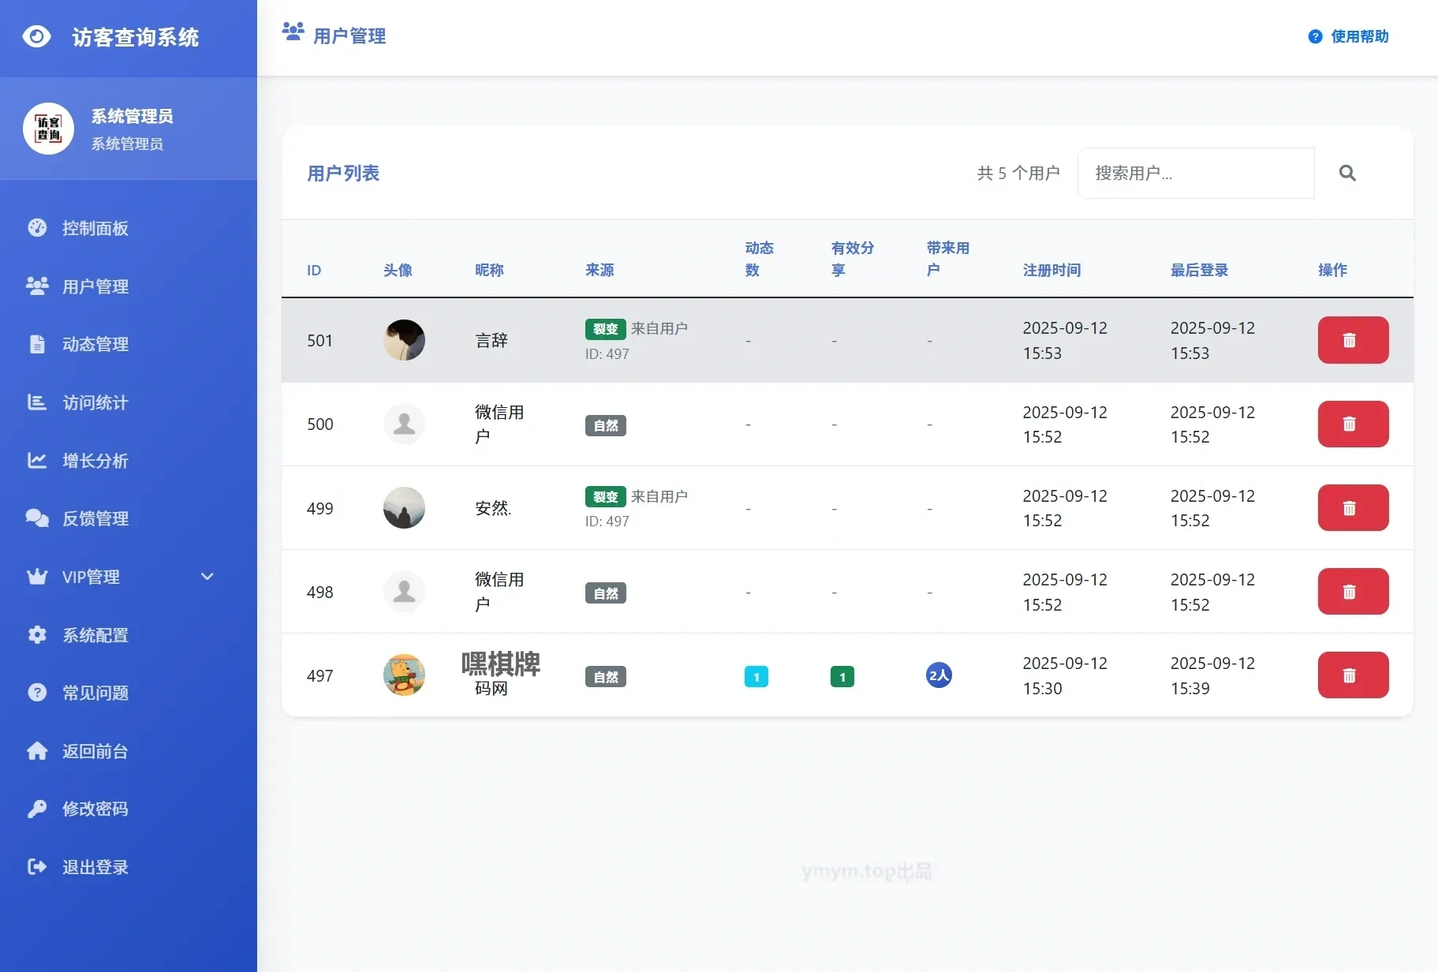Click the eye logo icon beside 访客查询系统
The width and height of the screenshot is (1438, 972).
pos(36,36)
